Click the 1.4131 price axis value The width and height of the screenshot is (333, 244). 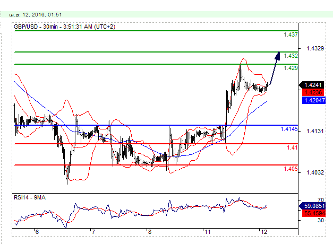(315, 132)
